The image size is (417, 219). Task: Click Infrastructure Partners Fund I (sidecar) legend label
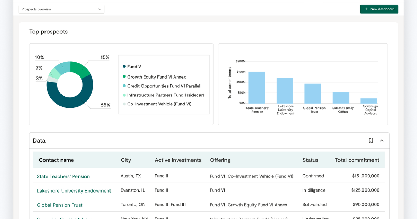pos(165,95)
